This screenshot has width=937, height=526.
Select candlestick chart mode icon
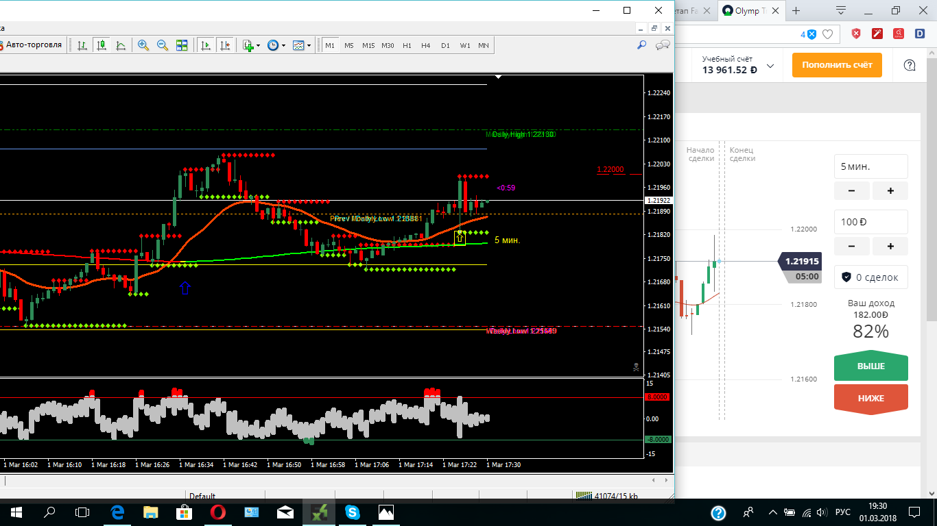102,45
